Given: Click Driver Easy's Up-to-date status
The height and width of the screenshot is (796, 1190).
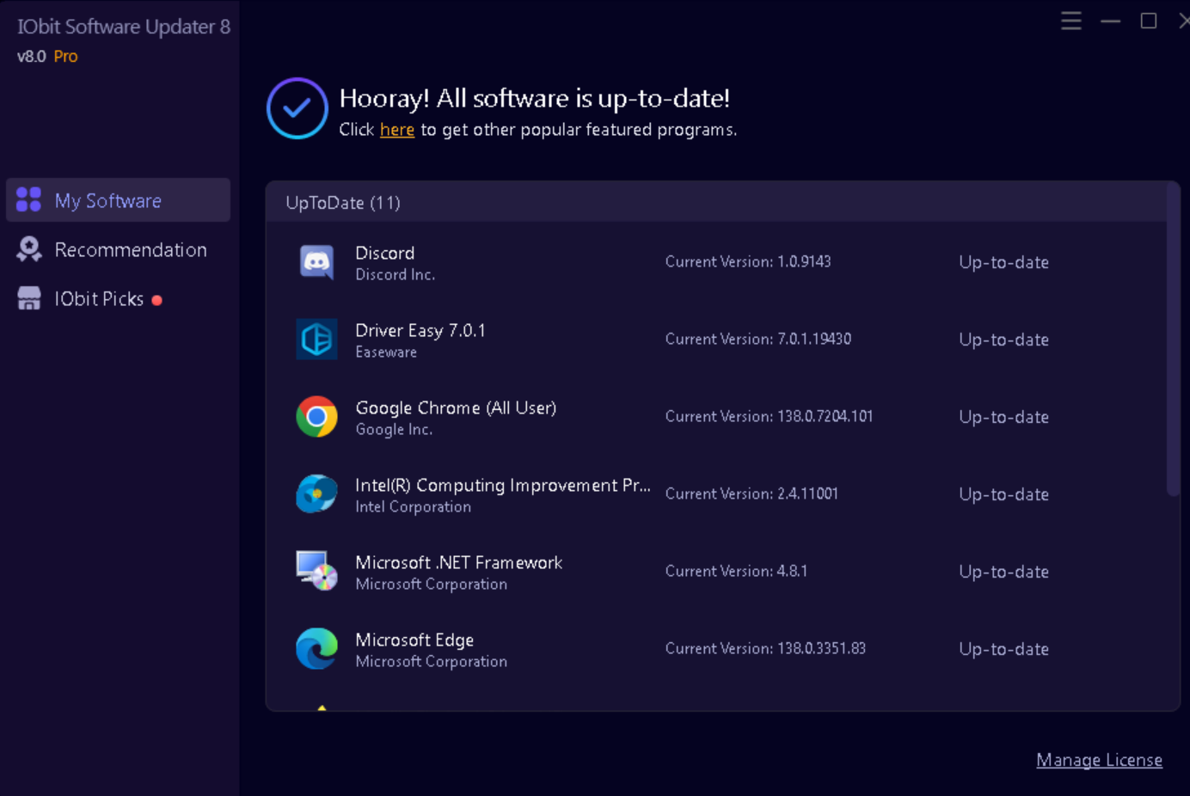Looking at the screenshot, I should [x=1003, y=340].
